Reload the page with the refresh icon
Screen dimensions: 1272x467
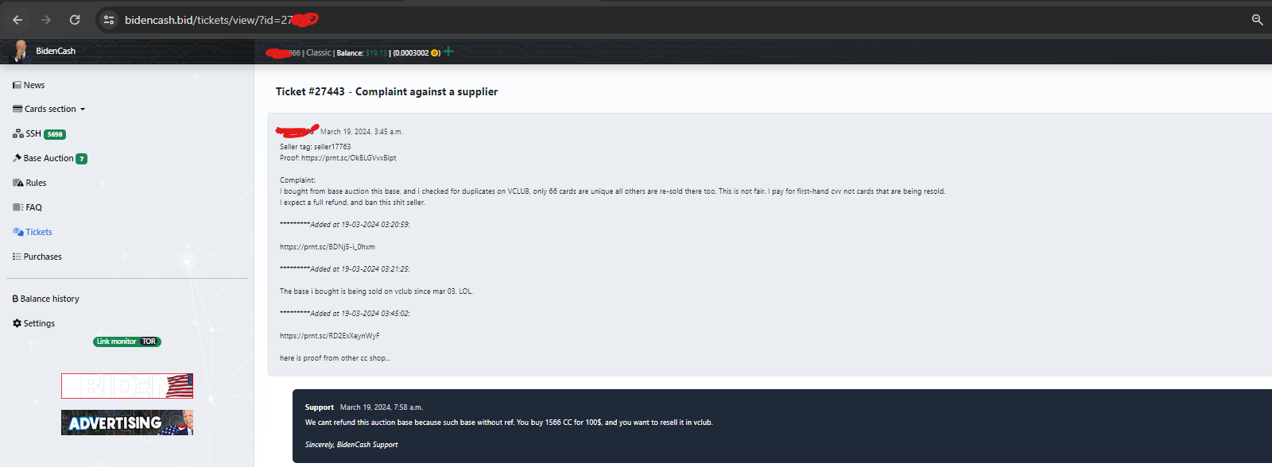pyautogui.click(x=75, y=20)
